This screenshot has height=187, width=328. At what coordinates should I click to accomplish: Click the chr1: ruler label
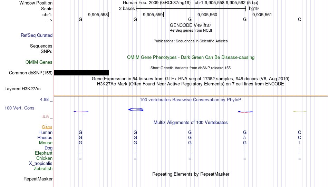click(x=47, y=14)
